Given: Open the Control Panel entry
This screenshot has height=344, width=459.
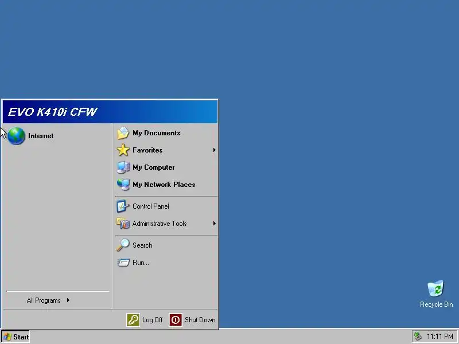Looking at the screenshot, I should pos(165,206).
